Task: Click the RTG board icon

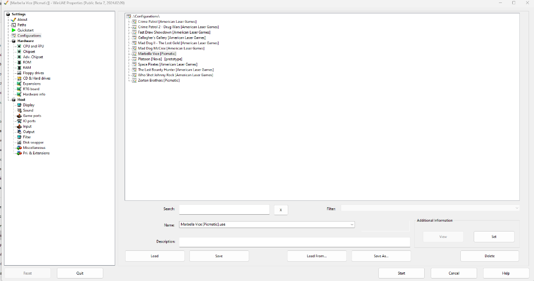Action: point(19,89)
